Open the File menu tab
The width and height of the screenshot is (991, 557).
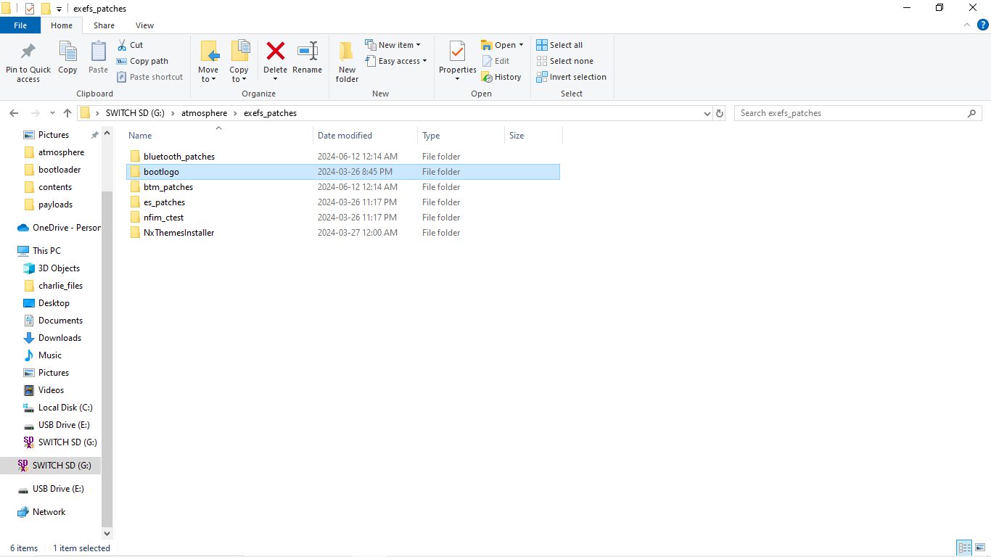[20, 25]
